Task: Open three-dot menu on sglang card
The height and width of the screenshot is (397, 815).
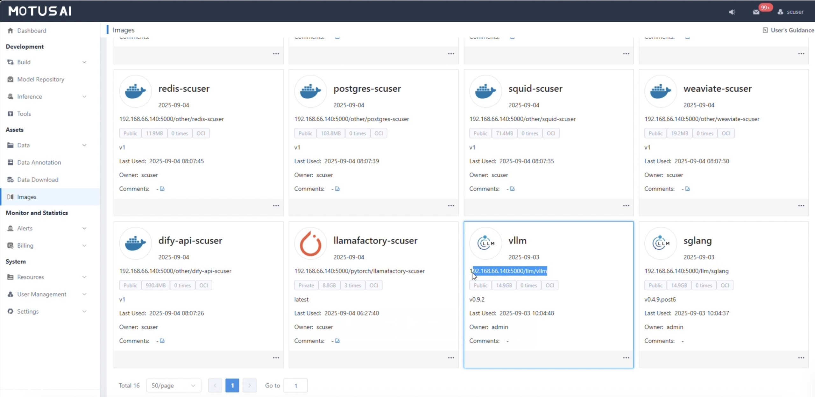Action: coord(801,358)
